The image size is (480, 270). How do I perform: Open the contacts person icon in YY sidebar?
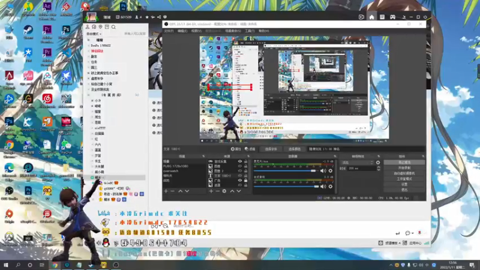pyautogui.click(x=88, y=27)
